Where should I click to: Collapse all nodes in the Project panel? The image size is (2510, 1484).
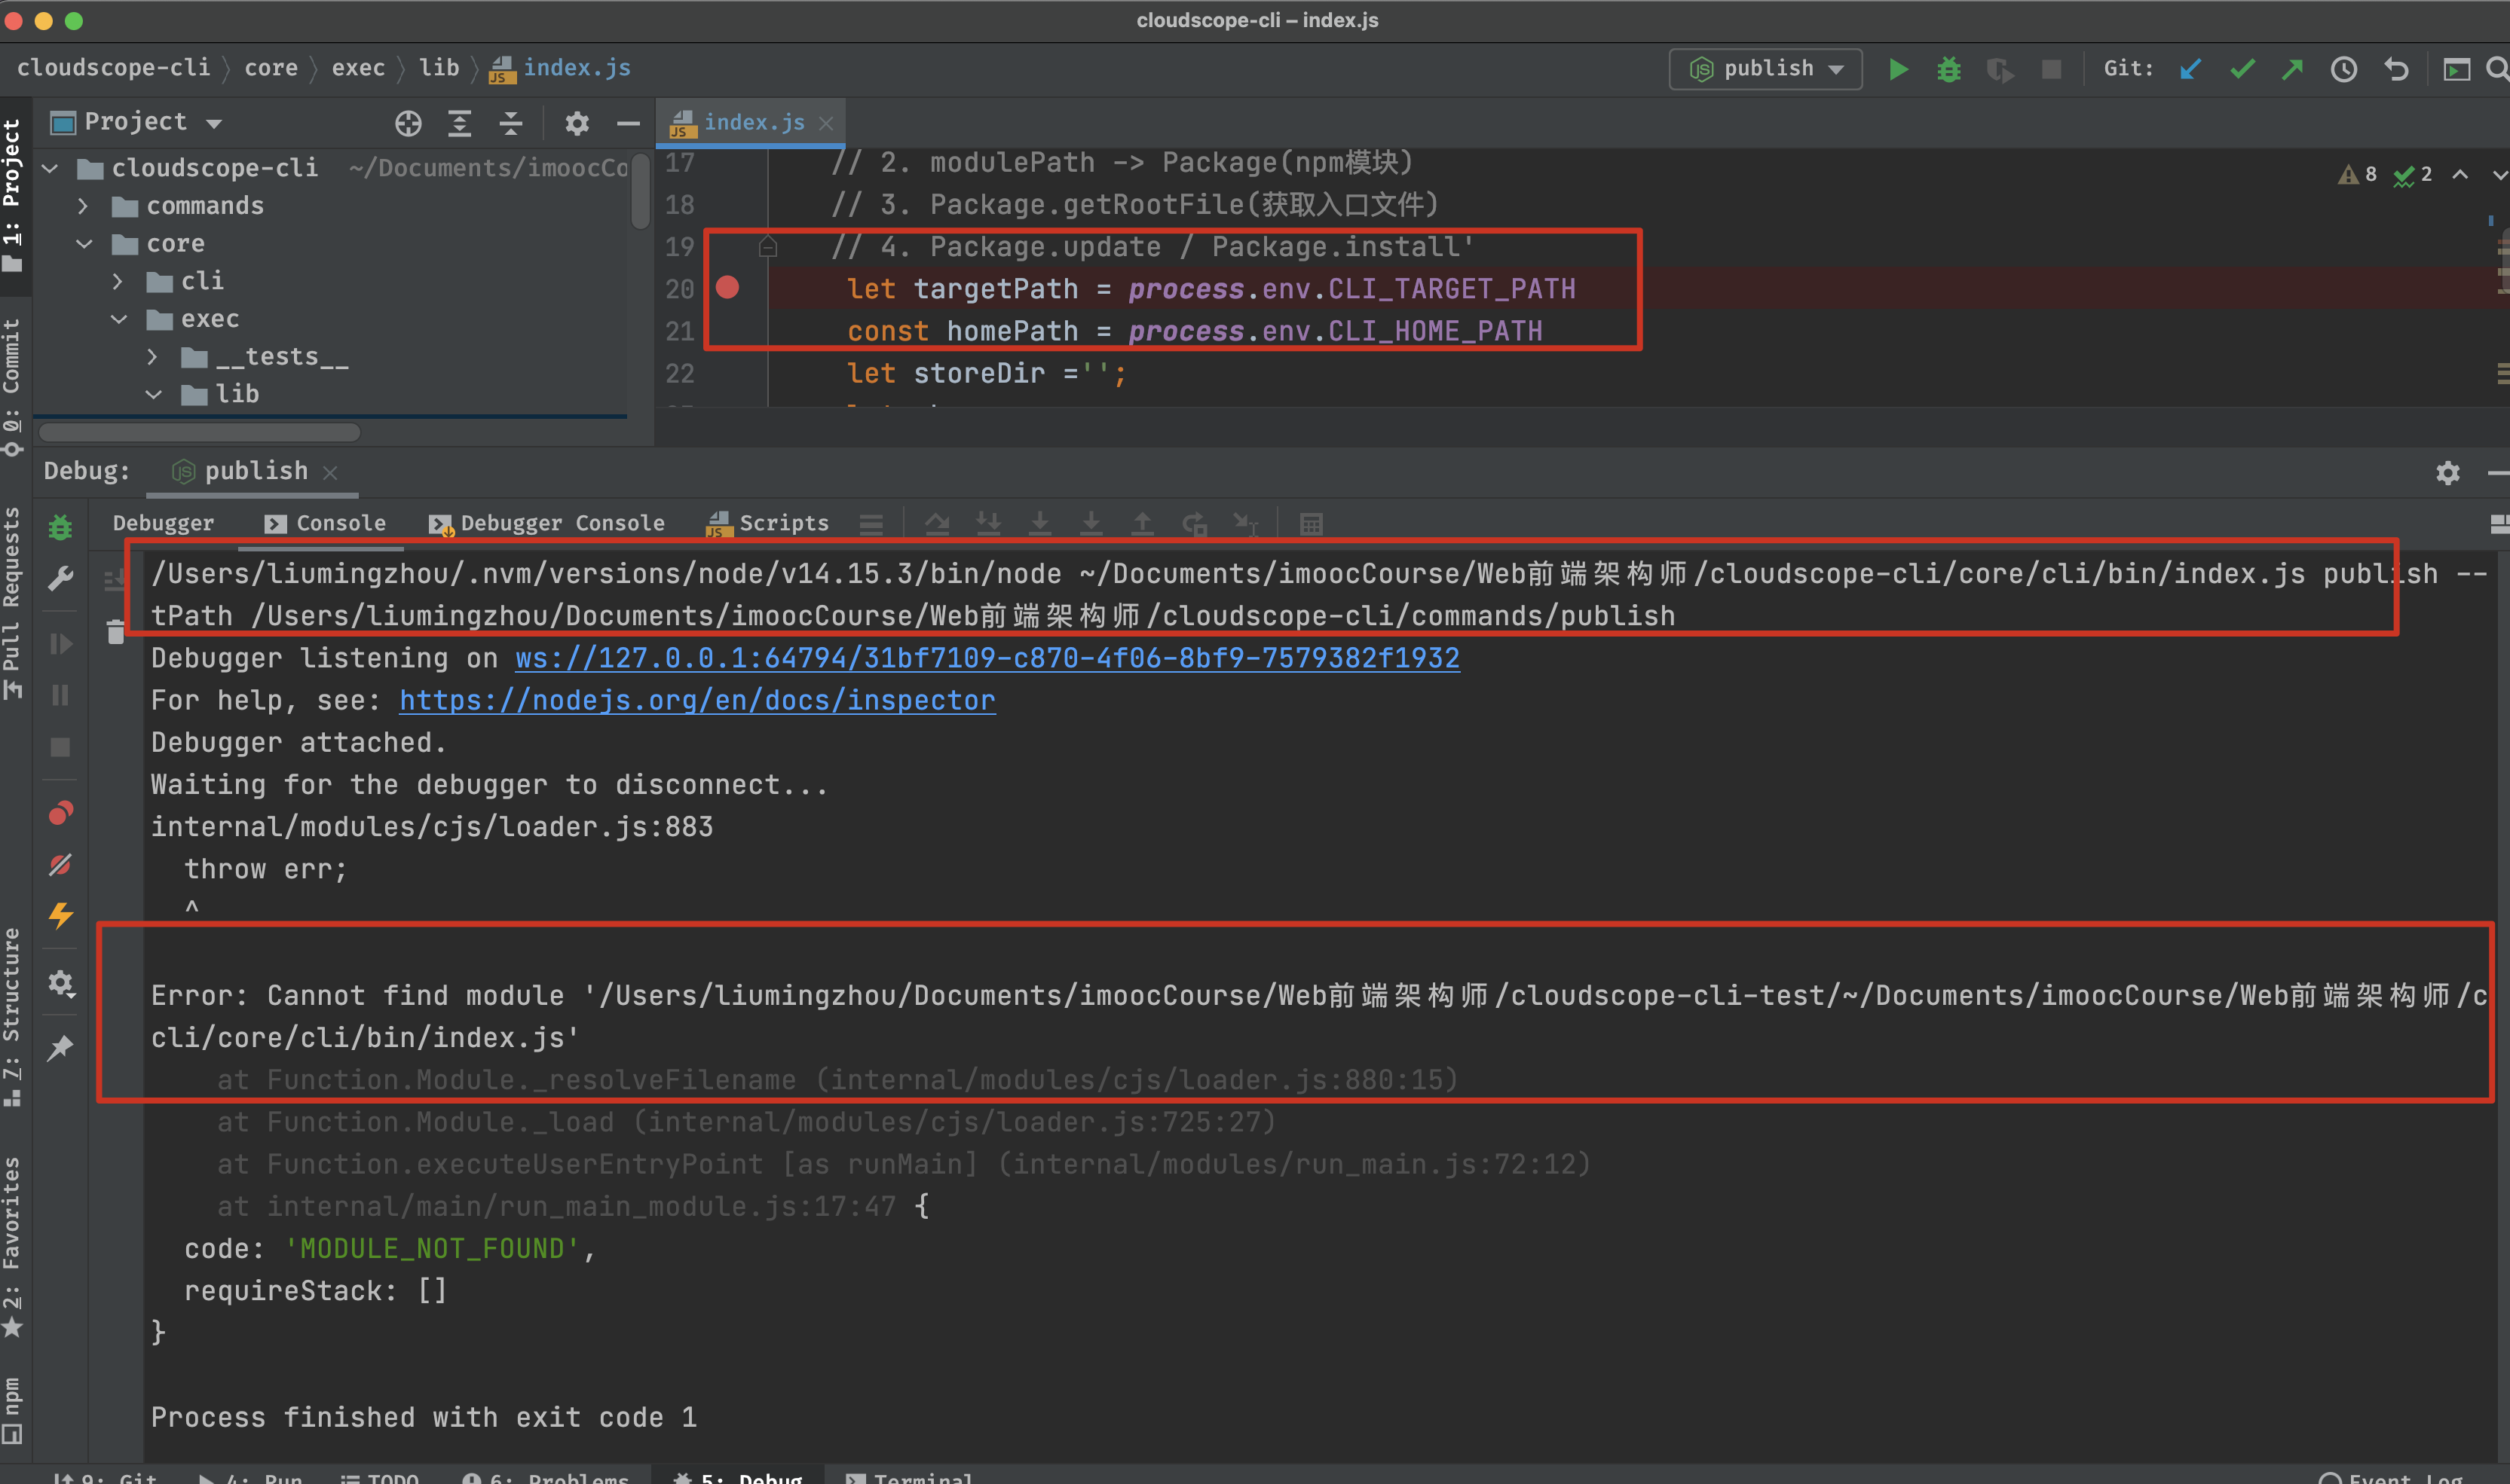[x=510, y=123]
